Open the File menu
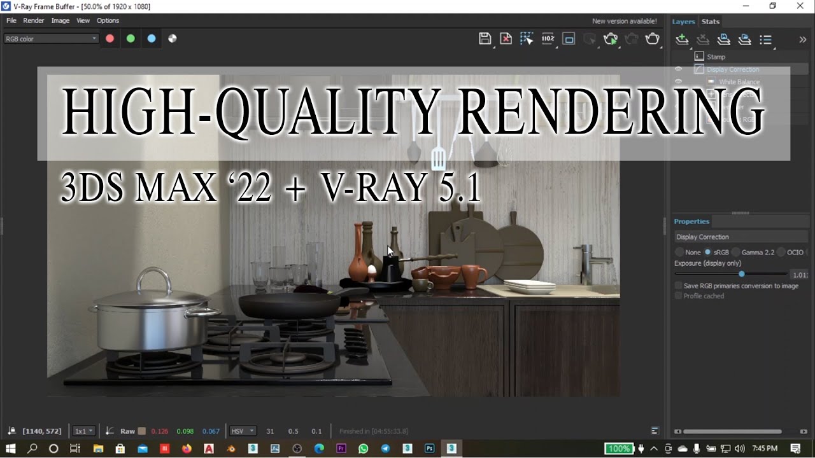Viewport: 815px width, 458px height. [11, 20]
